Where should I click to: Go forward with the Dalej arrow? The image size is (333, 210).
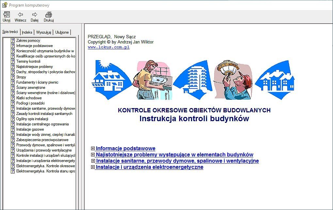(x=35, y=15)
